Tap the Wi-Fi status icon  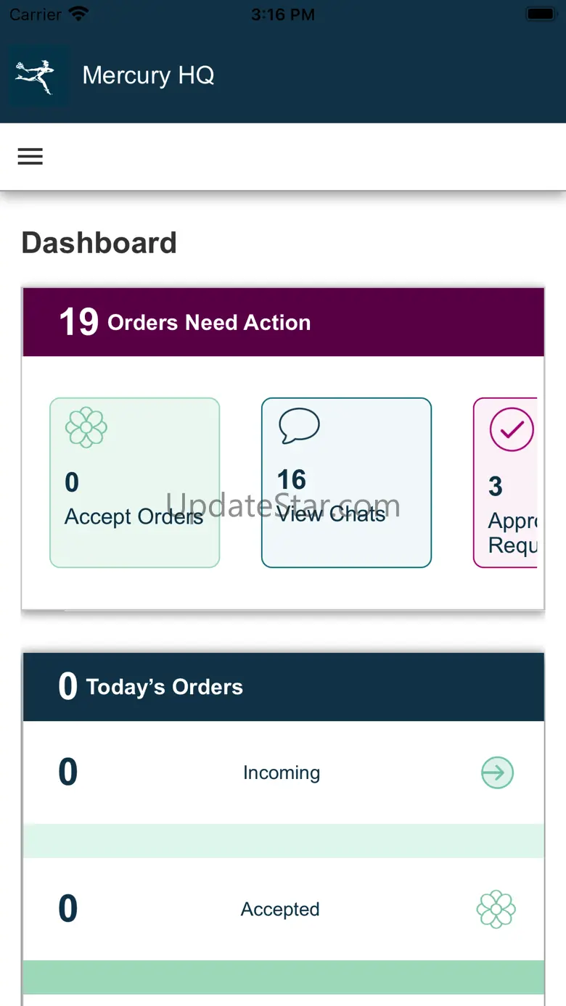(x=78, y=14)
